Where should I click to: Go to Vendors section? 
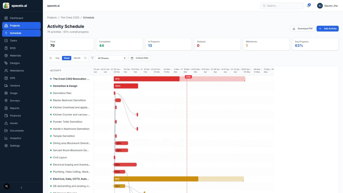point(21,86)
